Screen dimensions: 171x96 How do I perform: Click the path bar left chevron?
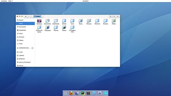(x=32, y=17)
